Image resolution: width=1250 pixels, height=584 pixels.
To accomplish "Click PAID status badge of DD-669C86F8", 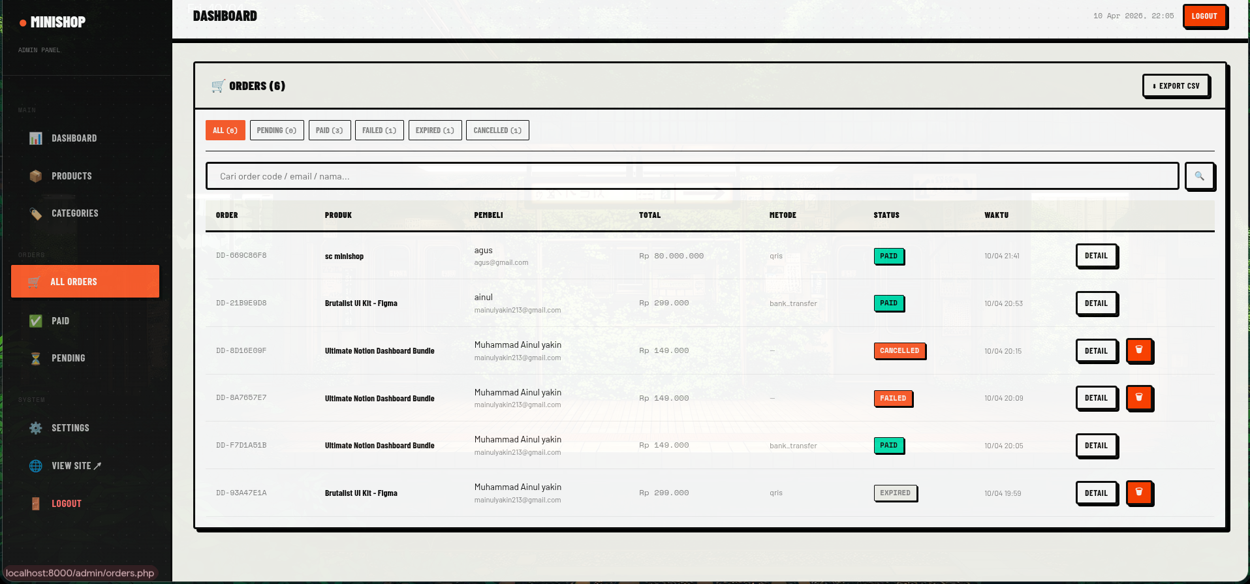I will click(888, 256).
